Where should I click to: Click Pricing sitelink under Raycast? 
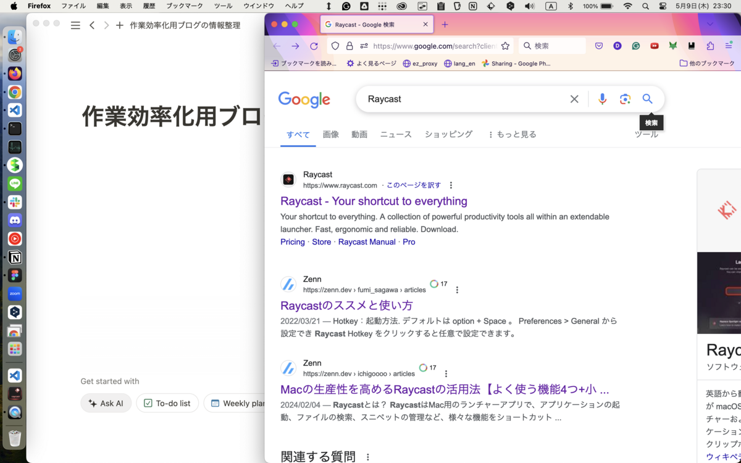[293, 242]
